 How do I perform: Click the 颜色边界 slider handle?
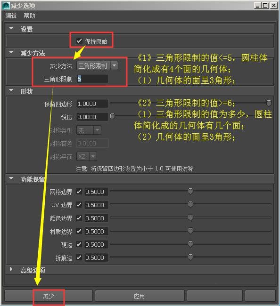coord(190,217)
